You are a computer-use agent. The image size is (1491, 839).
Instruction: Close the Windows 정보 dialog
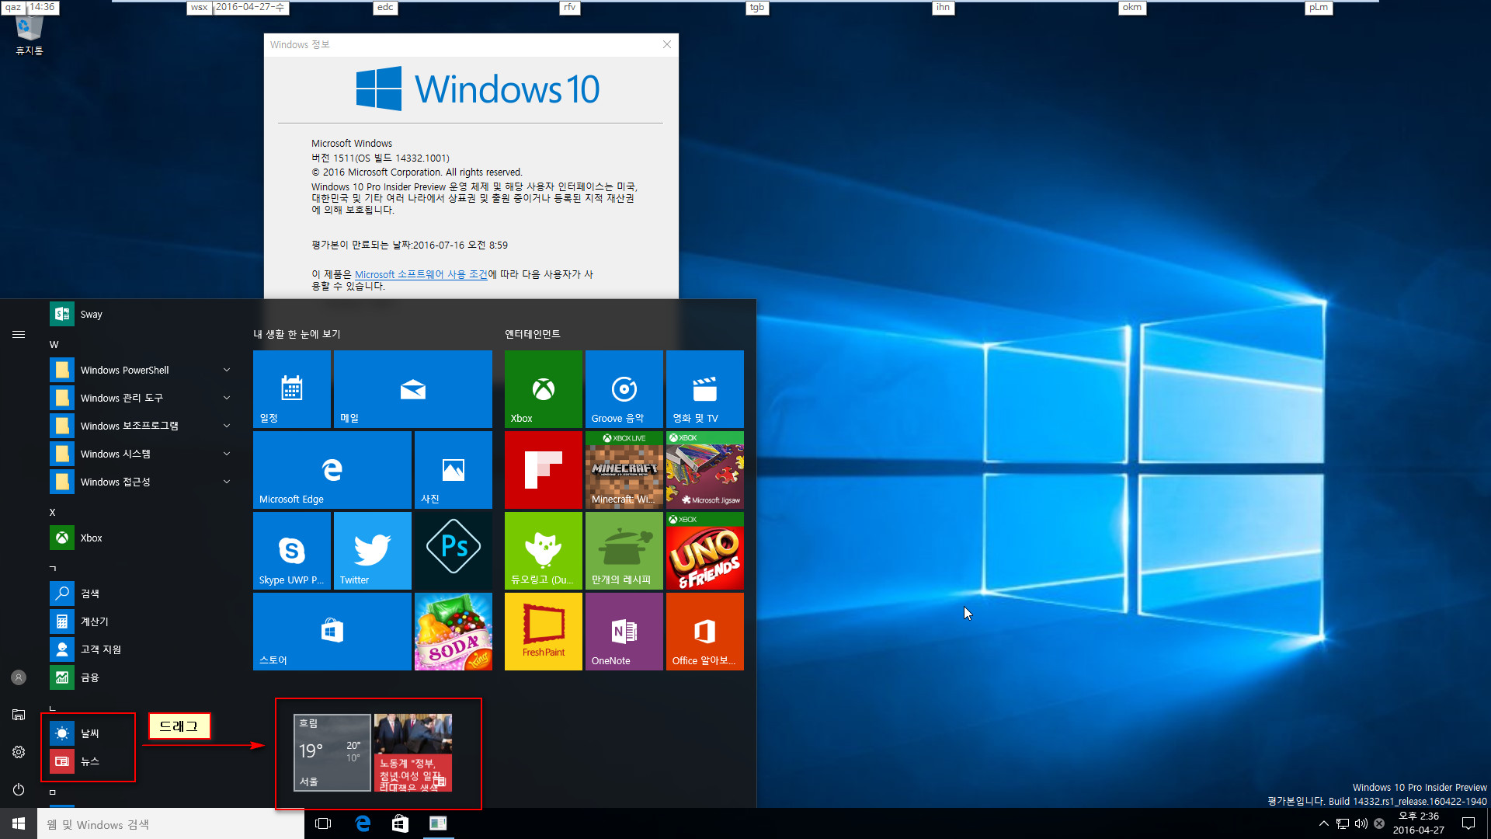(x=667, y=44)
